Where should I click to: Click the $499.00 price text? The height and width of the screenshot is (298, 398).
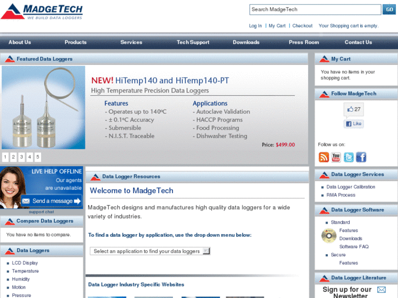coord(285,145)
